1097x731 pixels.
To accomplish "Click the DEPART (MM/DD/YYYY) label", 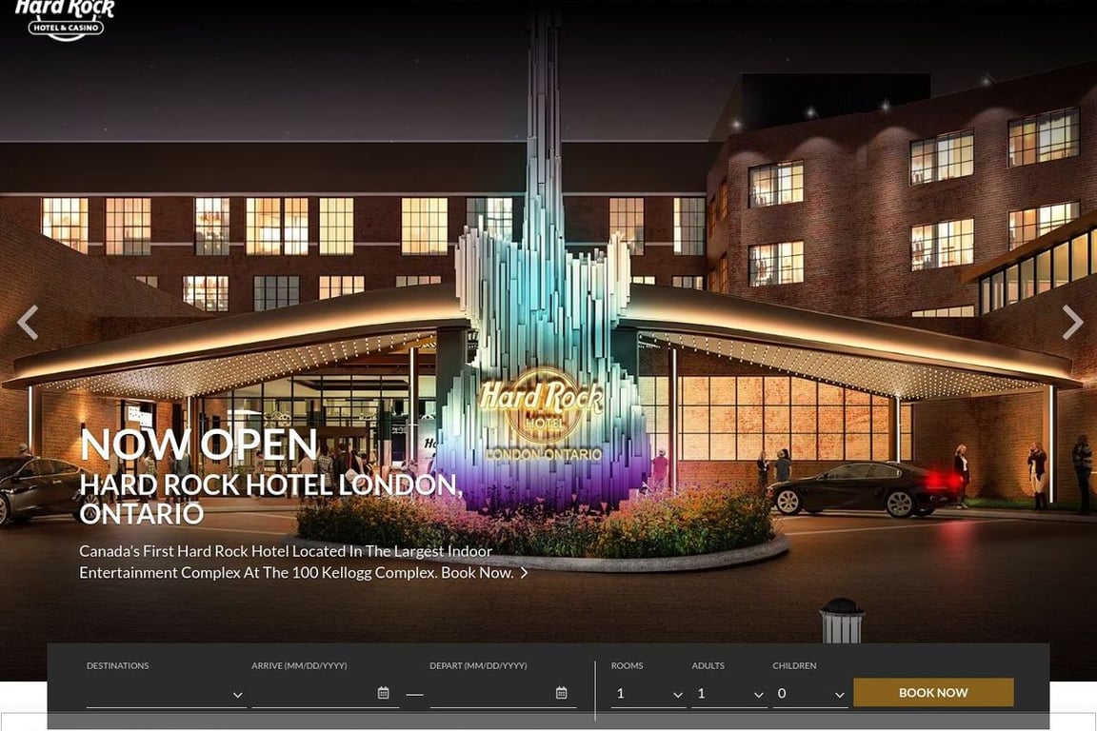I will 478,666.
